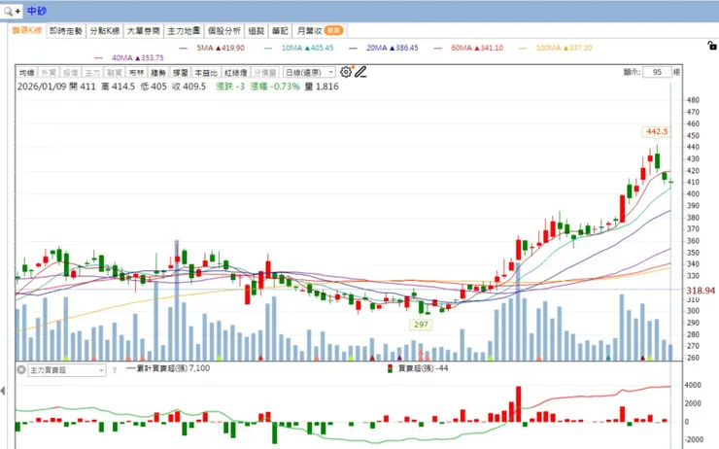Switch to 月營收 tab

point(319,31)
